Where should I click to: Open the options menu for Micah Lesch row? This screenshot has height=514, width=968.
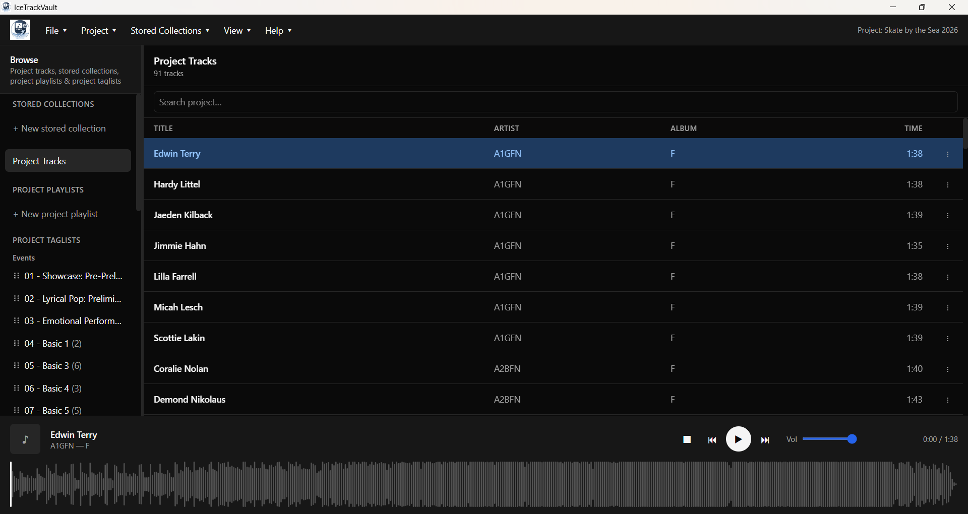(948, 308)
